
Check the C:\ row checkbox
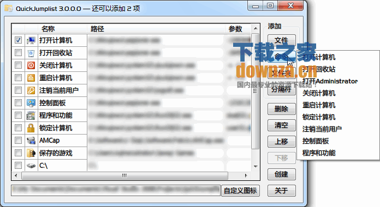pos(18,166)
